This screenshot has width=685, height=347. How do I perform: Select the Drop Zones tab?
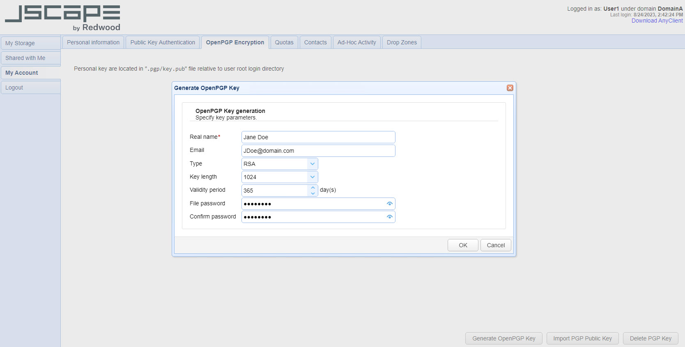point(402,42)
